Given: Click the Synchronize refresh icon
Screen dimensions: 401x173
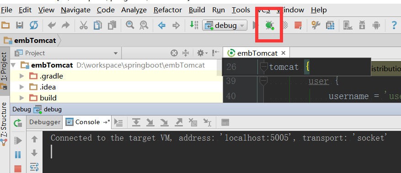Looking at the screenshot, I should point(34,25).
